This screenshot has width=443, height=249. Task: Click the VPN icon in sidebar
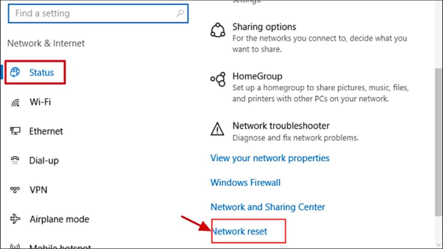click(x=15, y=190)
